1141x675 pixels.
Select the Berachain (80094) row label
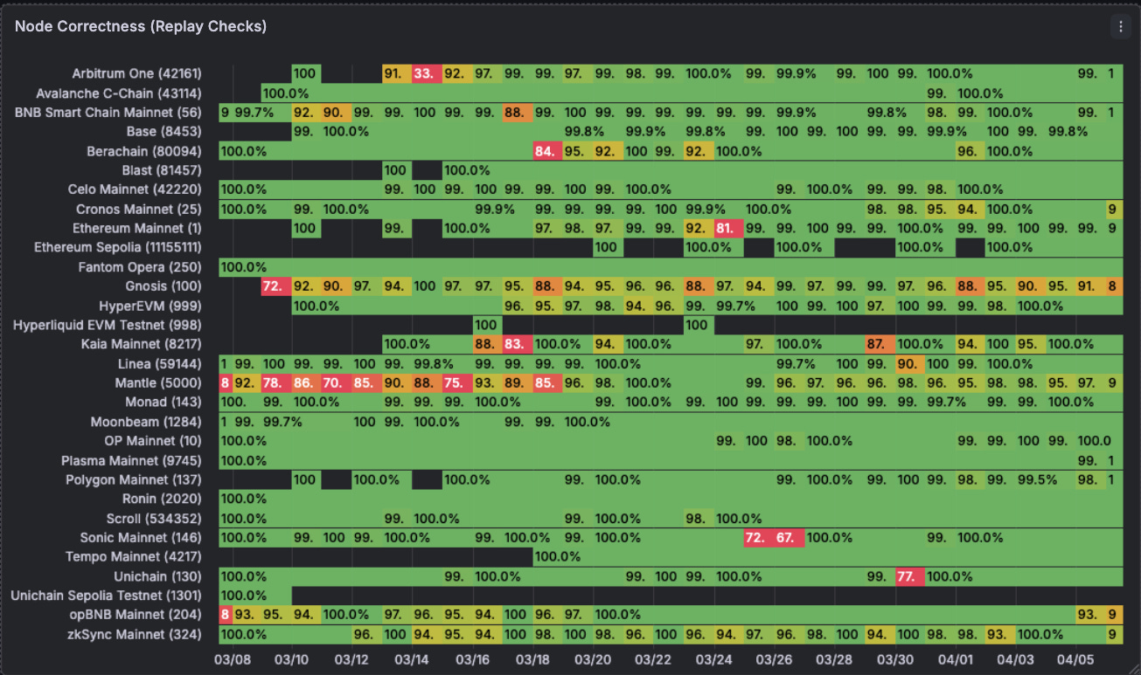(144, 151)
